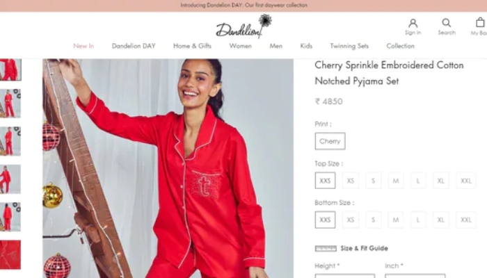The height and width of the screenshot is (278, 487).
Task: View the fabric close-up thumbnail
Action: click(x=10, y=254)
